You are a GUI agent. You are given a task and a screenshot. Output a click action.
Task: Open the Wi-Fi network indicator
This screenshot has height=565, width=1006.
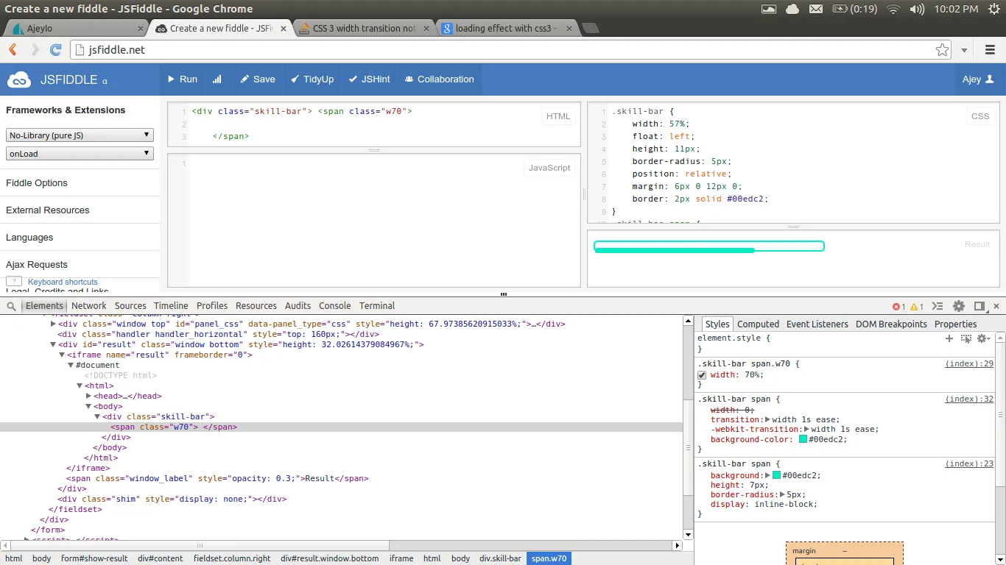point(893,9)
